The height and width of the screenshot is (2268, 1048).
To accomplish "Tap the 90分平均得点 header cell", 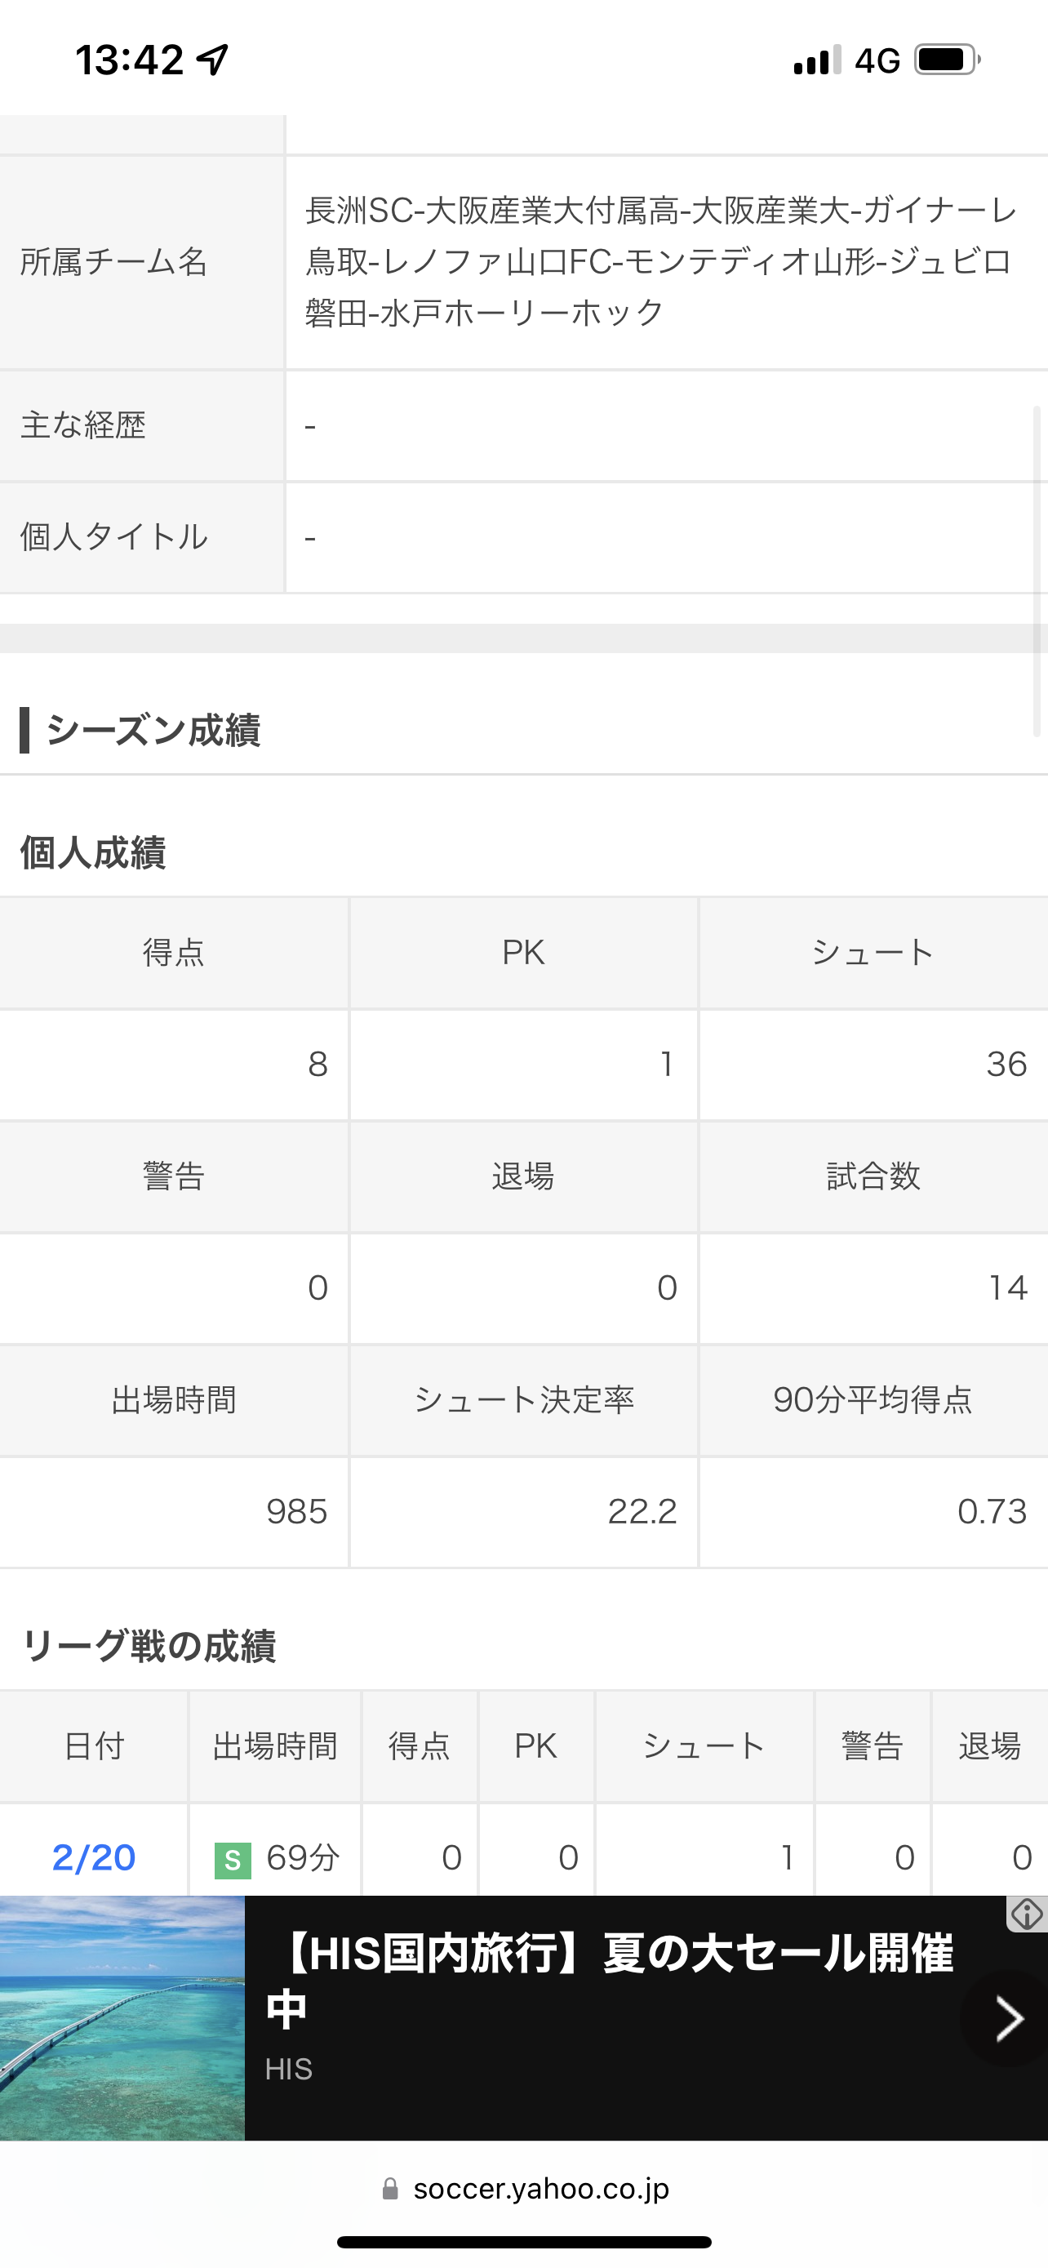I will [x=873, y=1400].
